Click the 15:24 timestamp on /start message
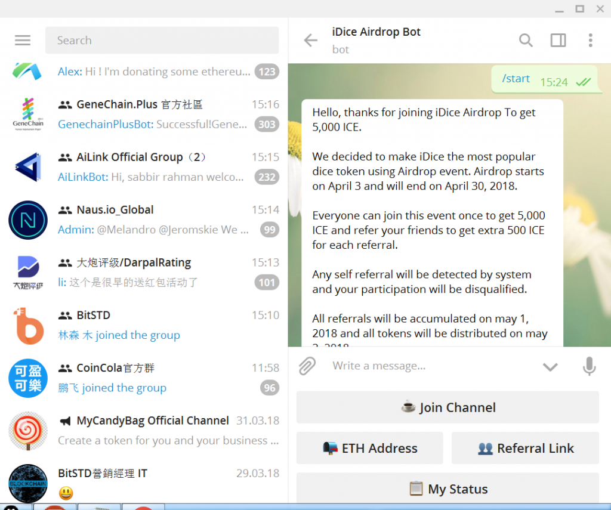 [554, 82]
